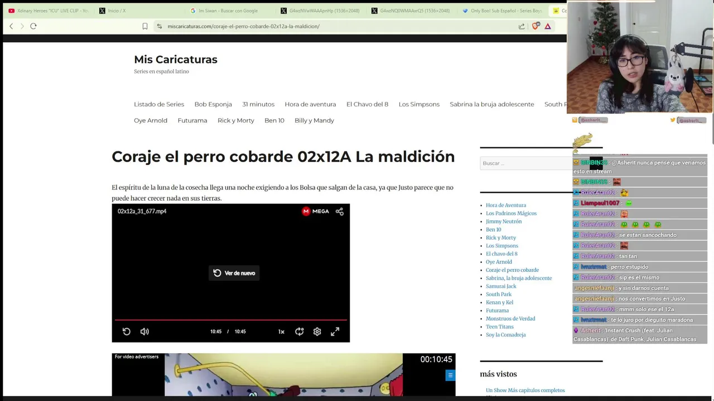Open the Mis Caricaturas site title link

tap(176, 60)
